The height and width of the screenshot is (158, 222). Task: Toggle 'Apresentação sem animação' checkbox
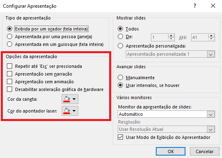(x=9, y=82)
